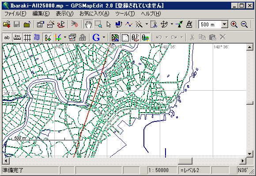Toggle the KM scale bar display
Viewport: 256px width, 176px height.
(x=17, y=37)
